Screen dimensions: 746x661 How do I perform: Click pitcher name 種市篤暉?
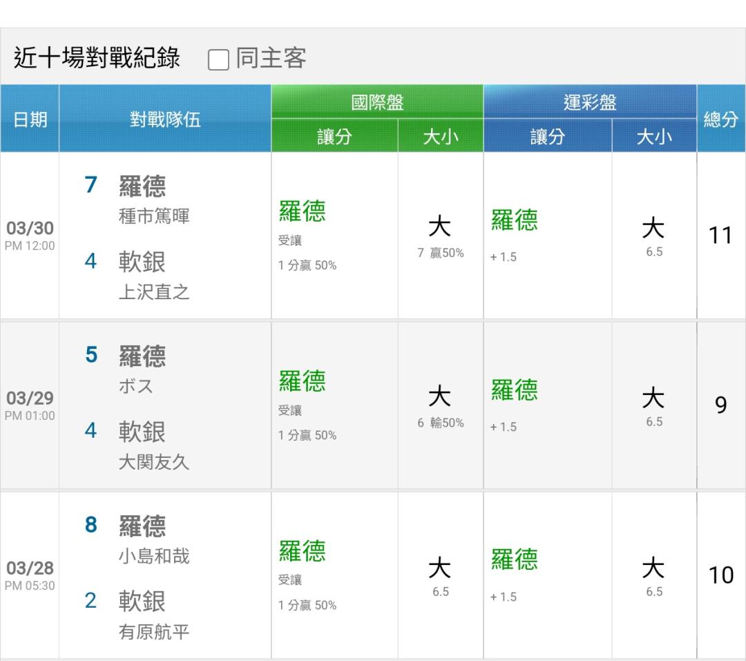pos(154,216)
